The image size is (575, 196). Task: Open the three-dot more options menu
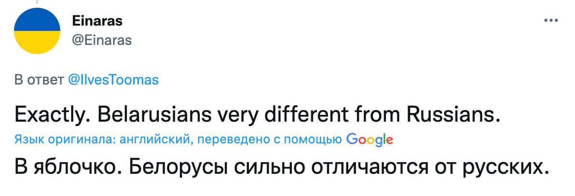tap(550, 21)
